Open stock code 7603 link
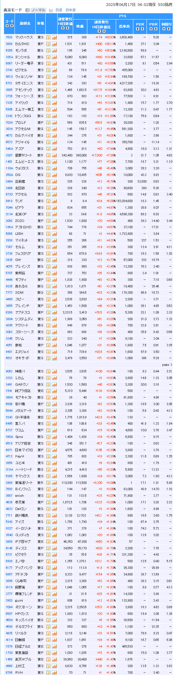 coord(9,37)
